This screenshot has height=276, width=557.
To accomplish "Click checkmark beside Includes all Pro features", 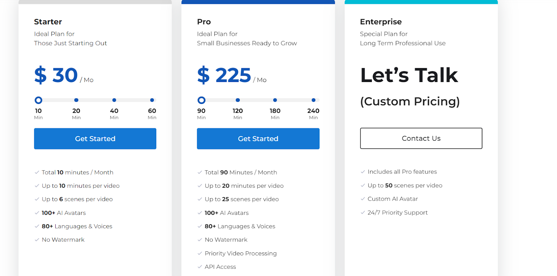I will [x=363, y=172].
